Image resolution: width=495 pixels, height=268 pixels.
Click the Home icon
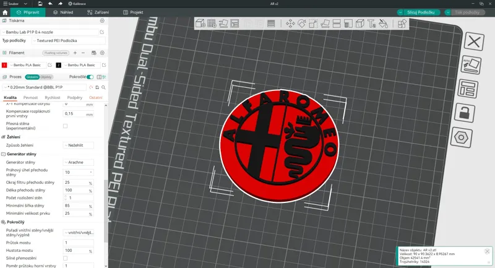(x=5, y=12)
